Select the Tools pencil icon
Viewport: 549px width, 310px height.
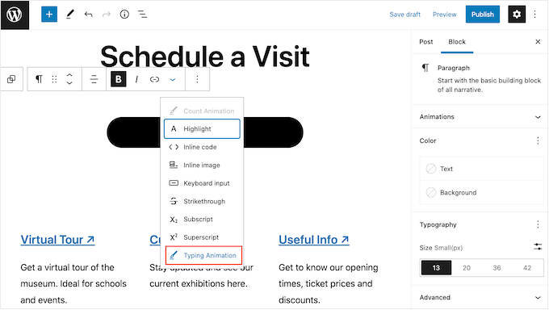tap(70, 15)
